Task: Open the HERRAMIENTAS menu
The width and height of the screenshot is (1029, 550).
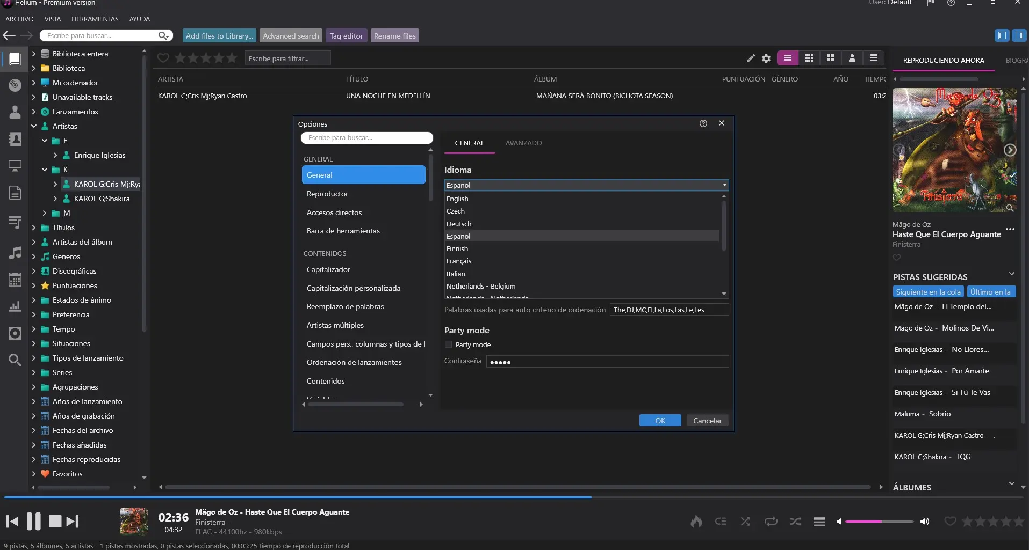Action: [x=95, y=19]
